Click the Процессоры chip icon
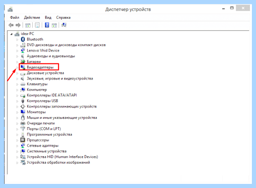This screenshot has height=188, width=256. (x=23, y=140)
